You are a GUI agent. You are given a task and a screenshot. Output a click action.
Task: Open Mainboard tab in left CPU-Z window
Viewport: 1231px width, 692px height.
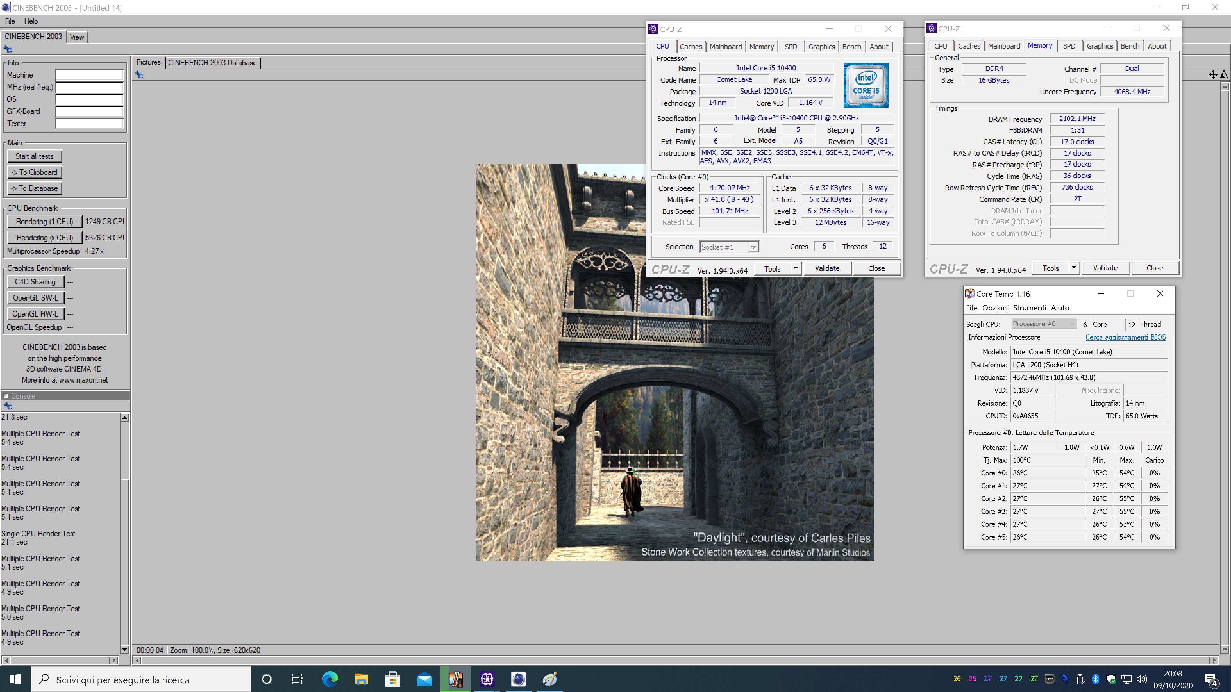click(x=725, y=46)
